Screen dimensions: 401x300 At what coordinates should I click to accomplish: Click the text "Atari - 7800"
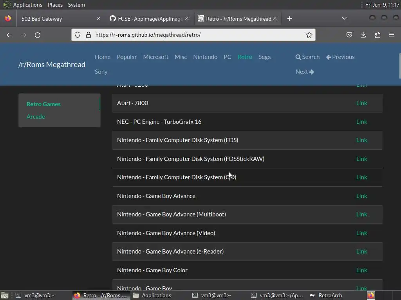132,103
